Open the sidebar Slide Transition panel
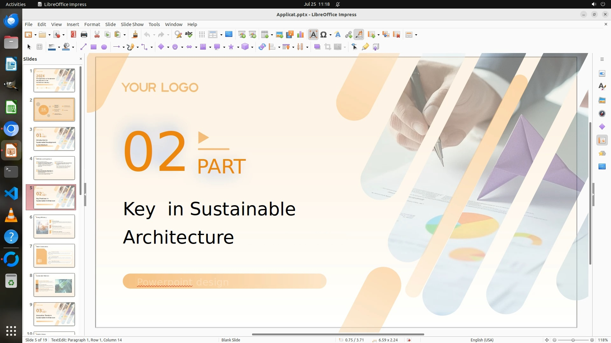The height and width of the screenshot is (343, 611). point(602,140)
